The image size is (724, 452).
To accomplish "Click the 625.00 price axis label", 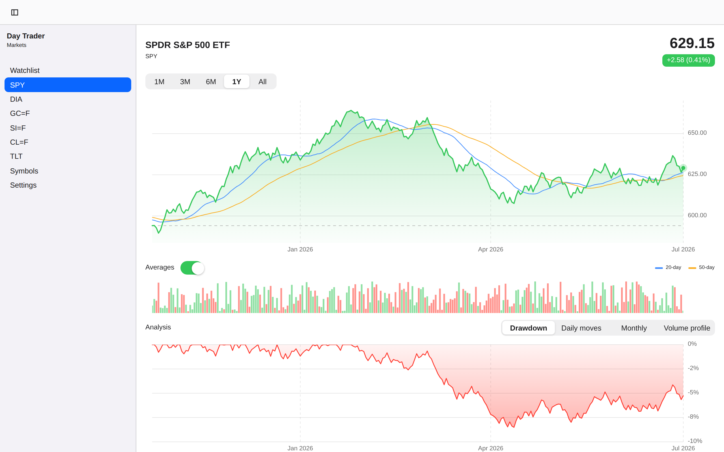I will coord(697,174).
